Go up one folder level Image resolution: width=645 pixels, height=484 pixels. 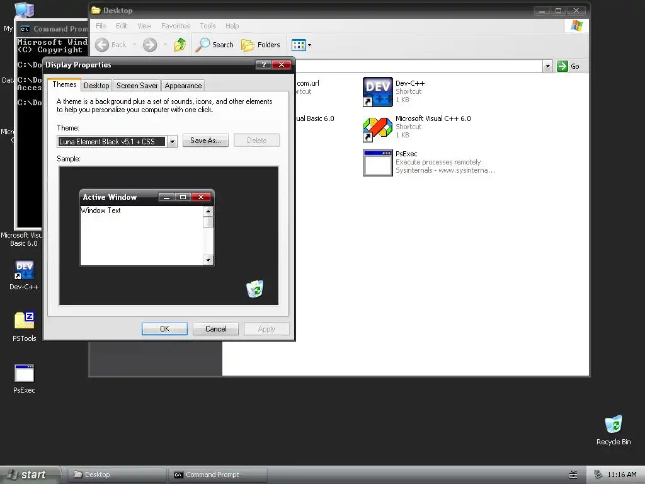pyautogui.click(x=180, y=45)
